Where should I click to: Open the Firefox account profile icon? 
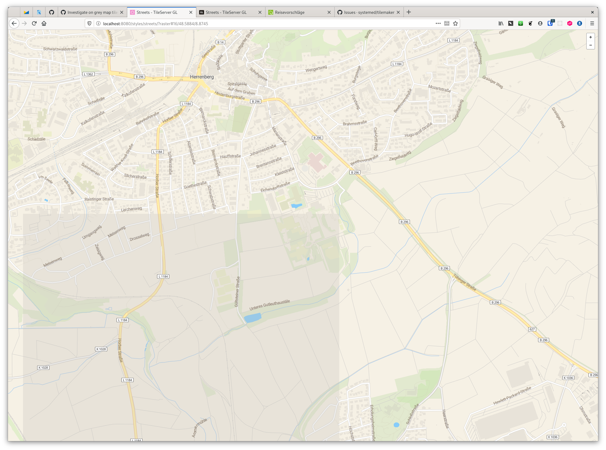[x=541, y=23]
